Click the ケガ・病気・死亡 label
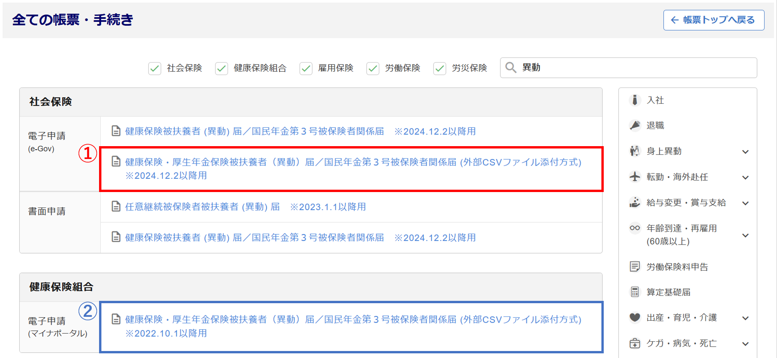Image resolution: width=777 pixels, height=358 pixels. click(681, 343)
